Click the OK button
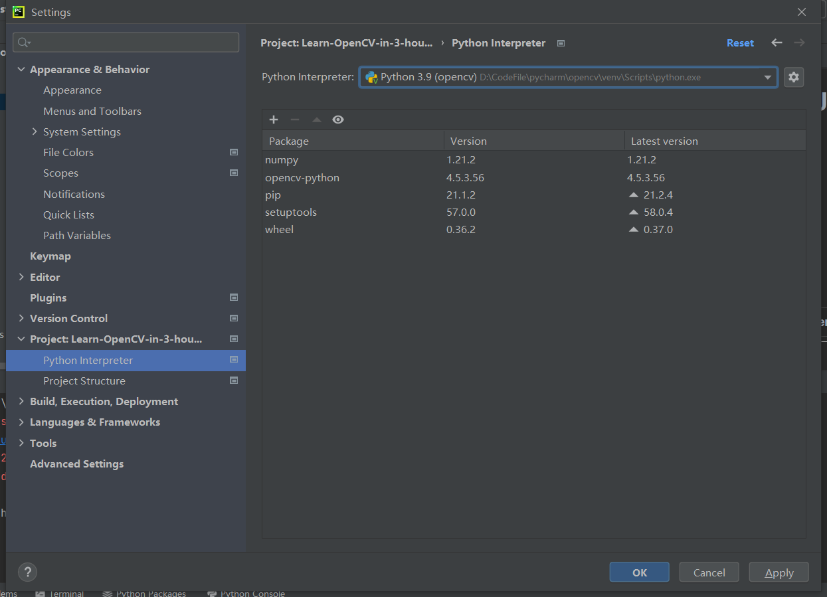 point(640,572)
